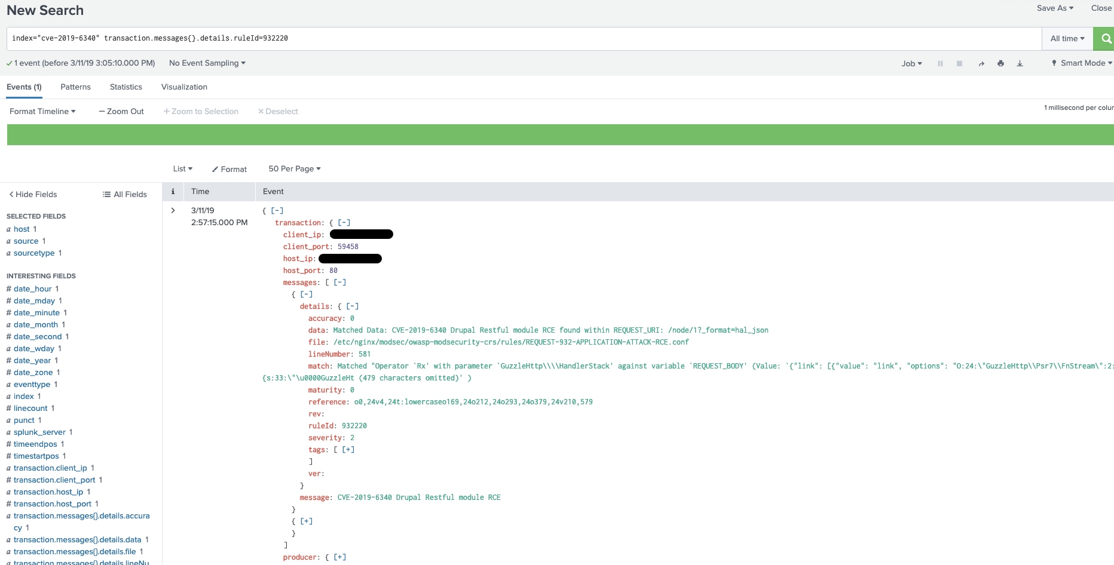This screenshot has height=565, width=1114.
Task: Switch to the Statistics tab
Action: coord(126,87)
